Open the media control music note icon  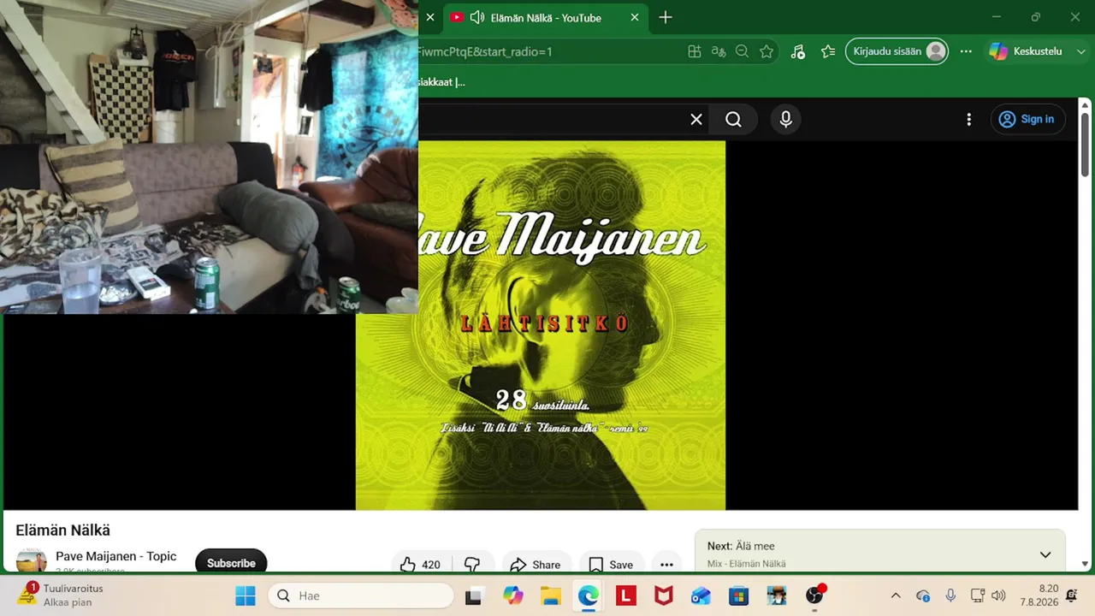(x=797, y=51)
